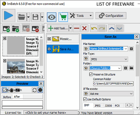Switch to the BMP tab
Viewport: 140px width, 115px height.
coord(86,105)
